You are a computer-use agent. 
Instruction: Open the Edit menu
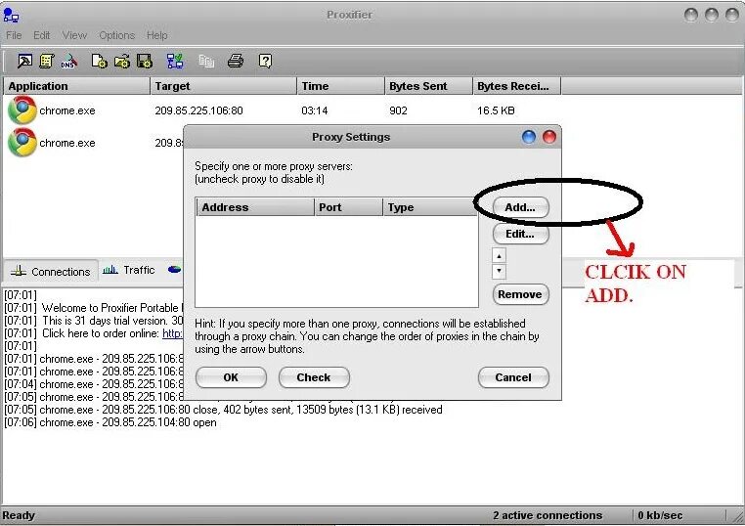[41, 35]
